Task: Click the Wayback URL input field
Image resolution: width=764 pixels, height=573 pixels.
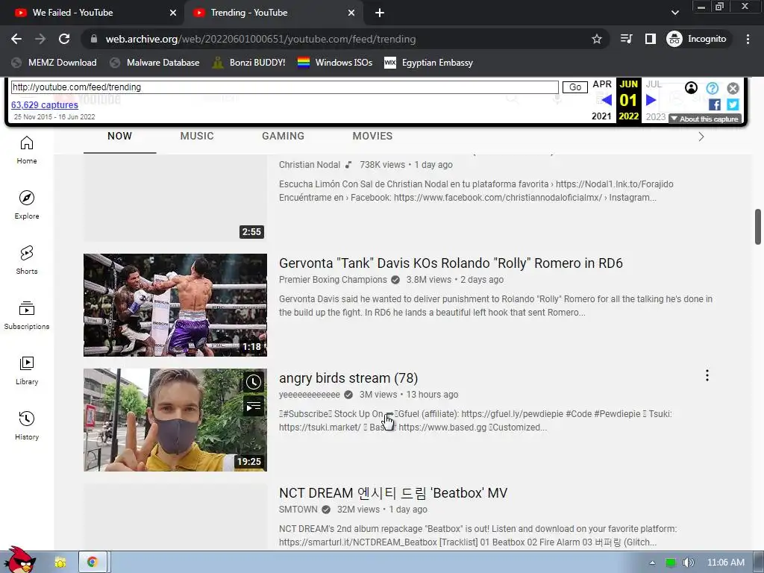Action: 284,87
